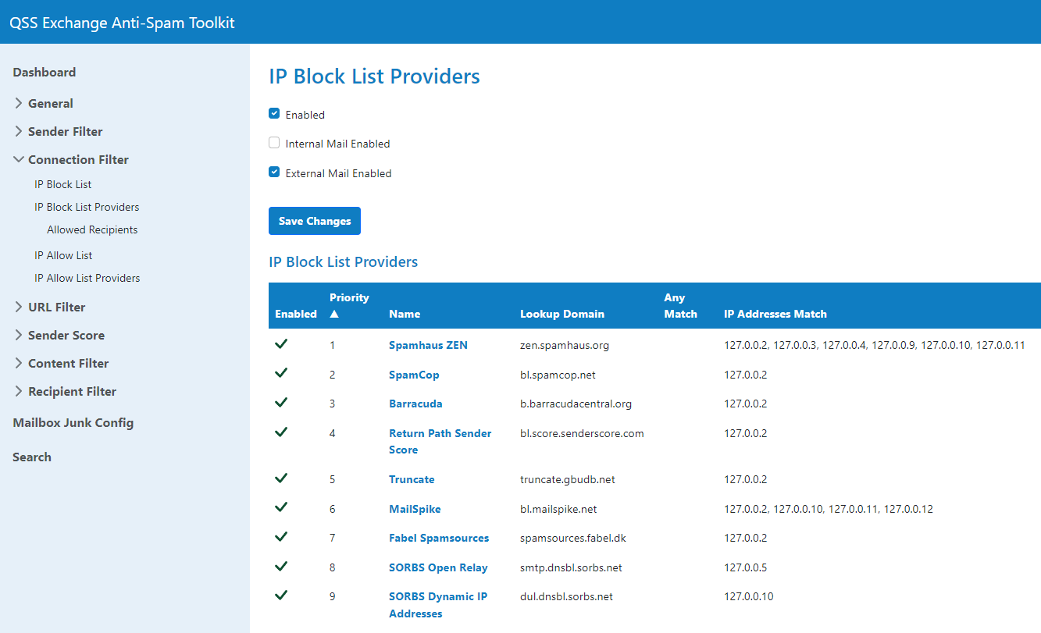
Task: Click the checkmark for Fabel Spamsources
Action: [x=281, y=536]
